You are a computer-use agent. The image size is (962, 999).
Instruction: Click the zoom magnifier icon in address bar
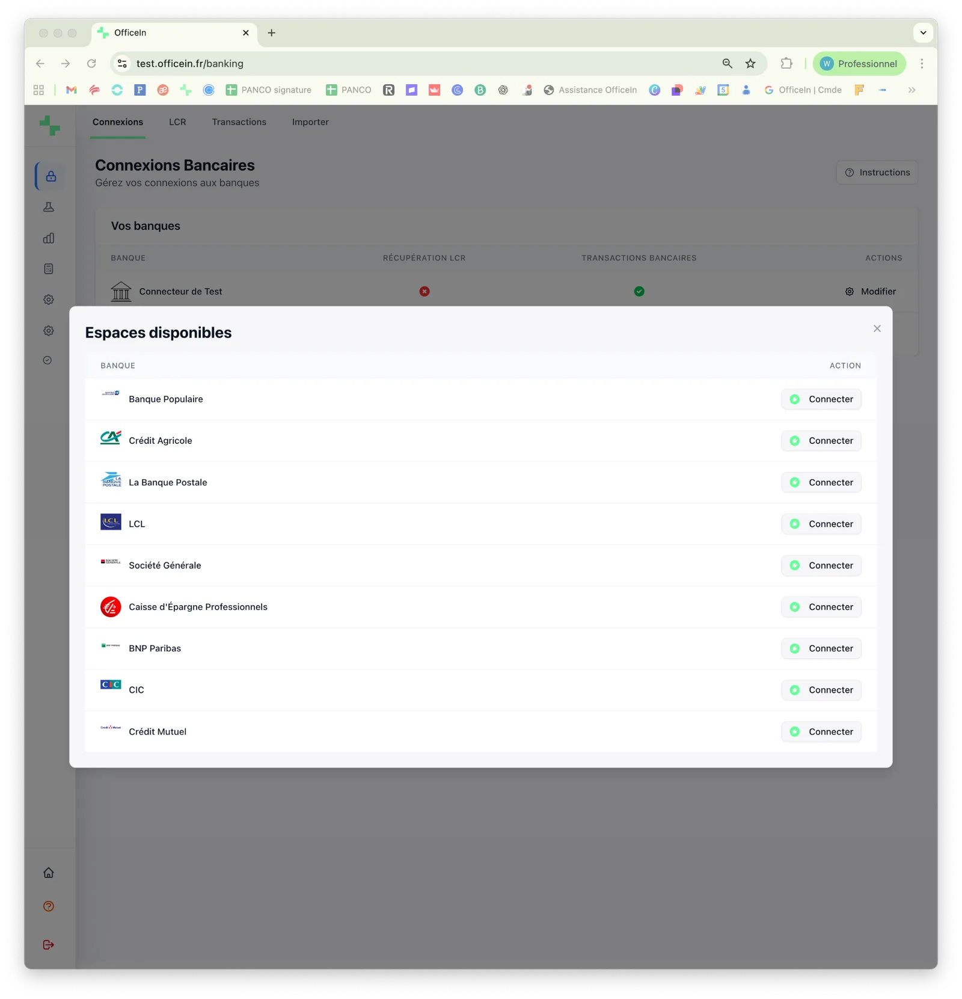728,64
